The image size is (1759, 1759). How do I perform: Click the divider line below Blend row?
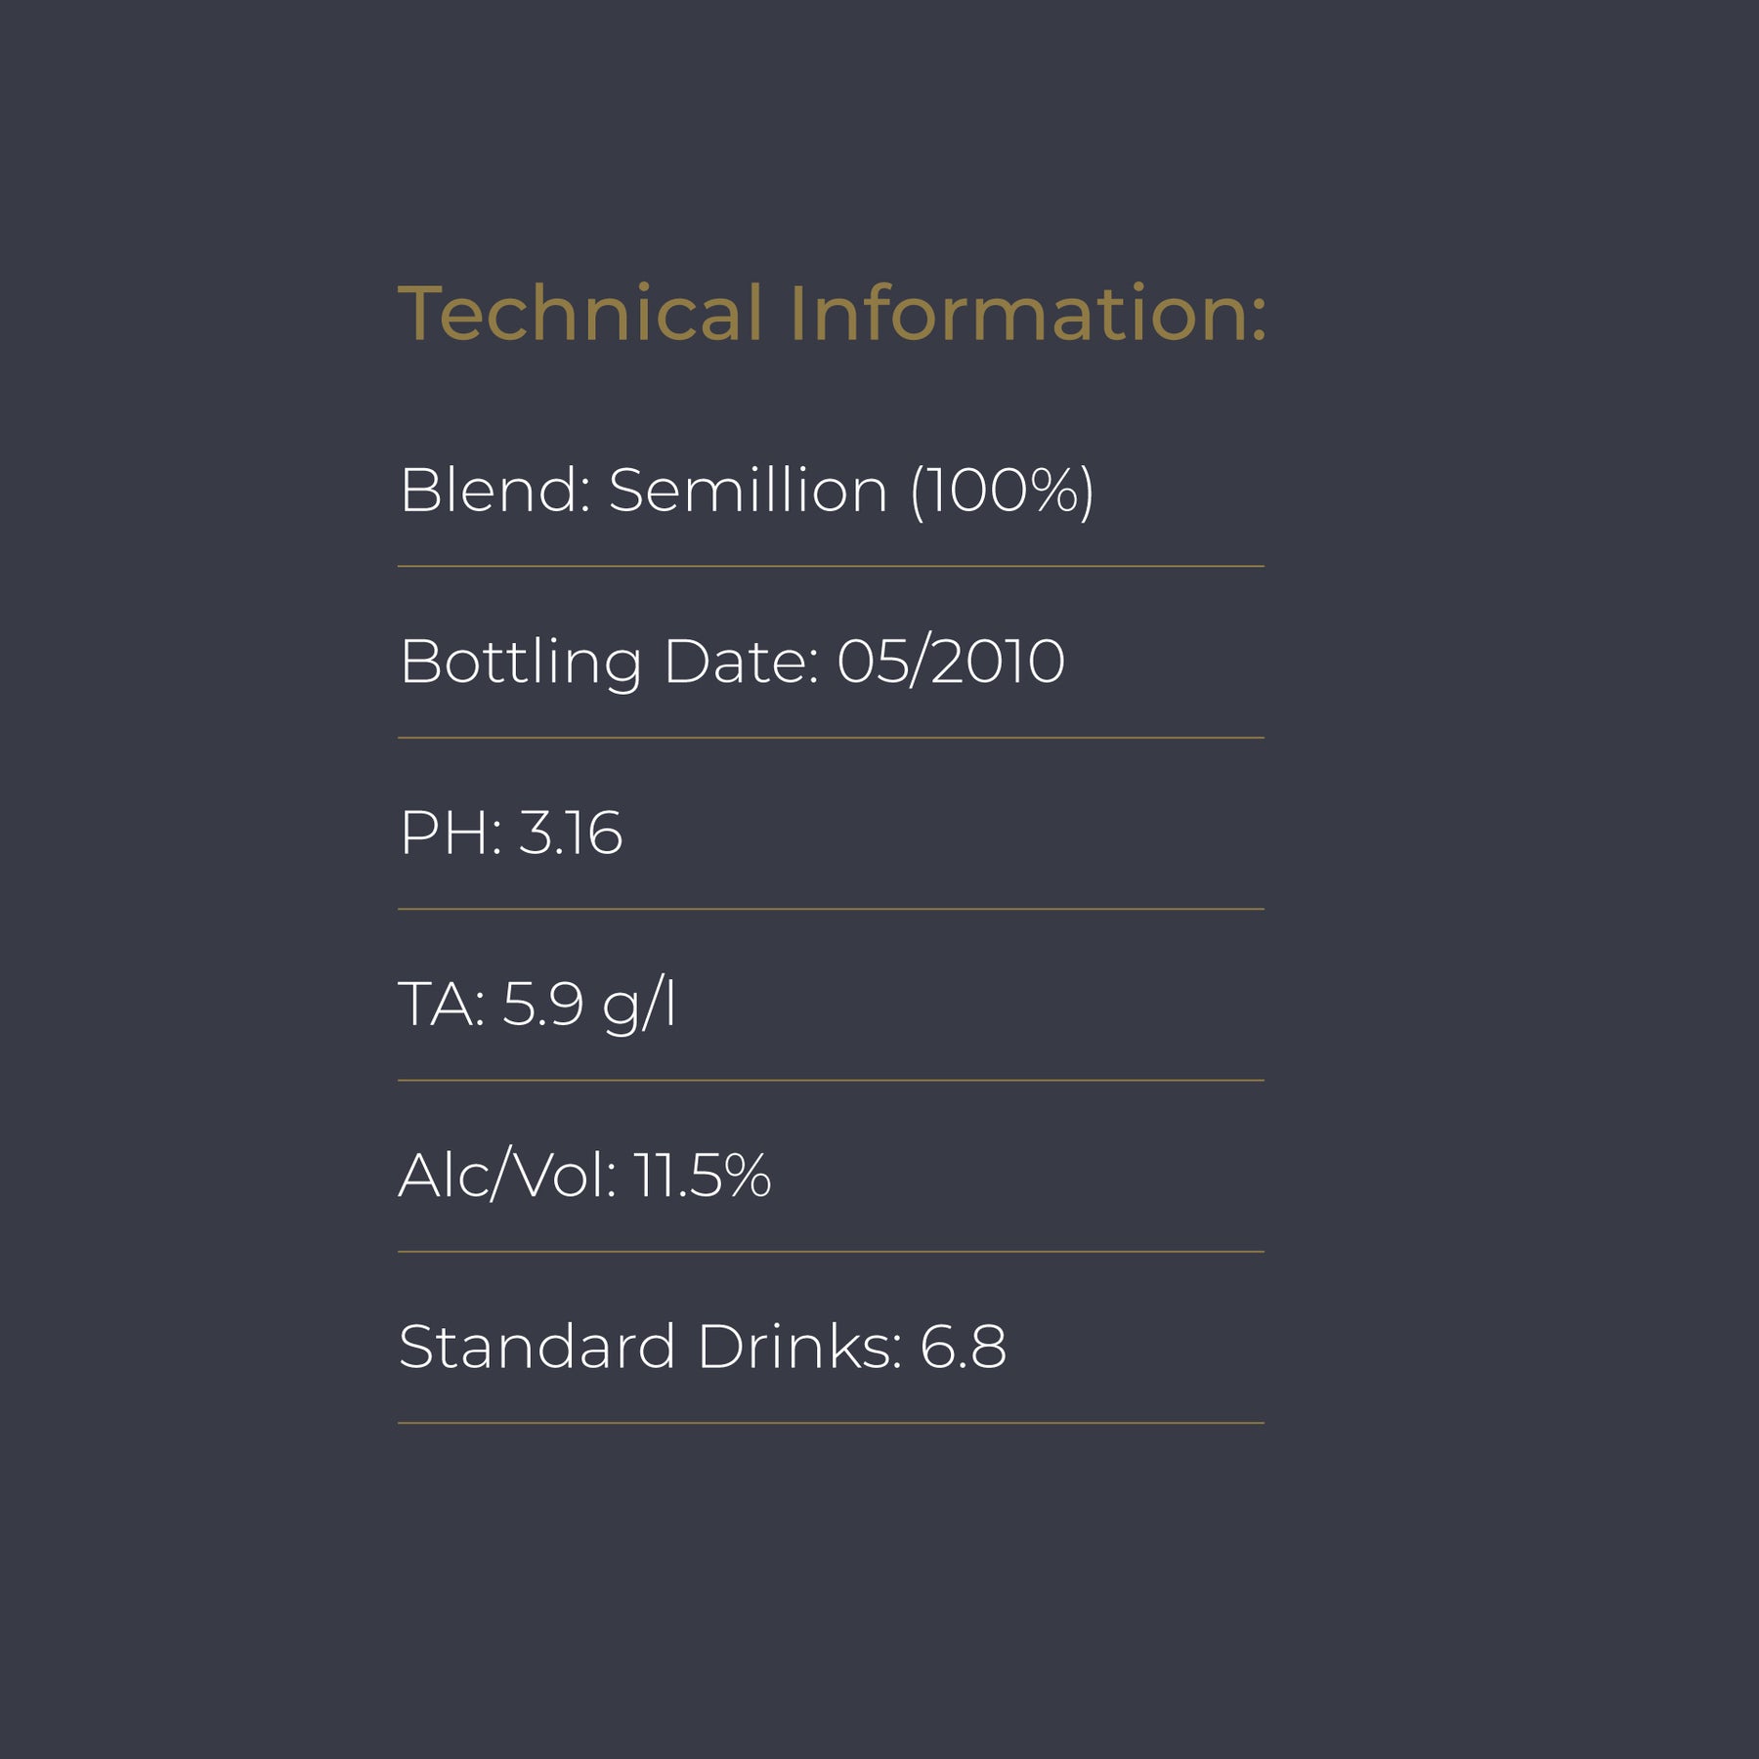[x=831, y=566]
